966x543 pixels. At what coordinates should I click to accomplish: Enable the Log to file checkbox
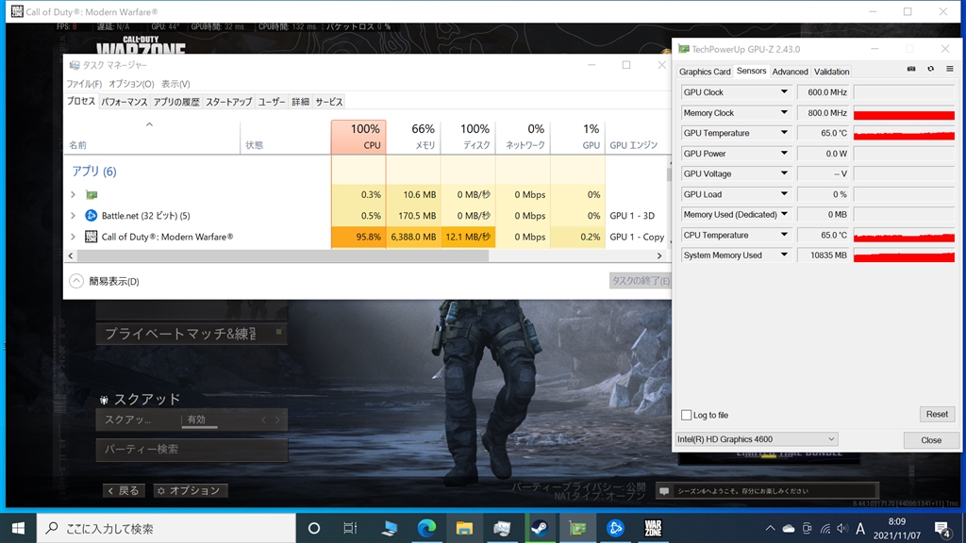(x=687, y=415)
